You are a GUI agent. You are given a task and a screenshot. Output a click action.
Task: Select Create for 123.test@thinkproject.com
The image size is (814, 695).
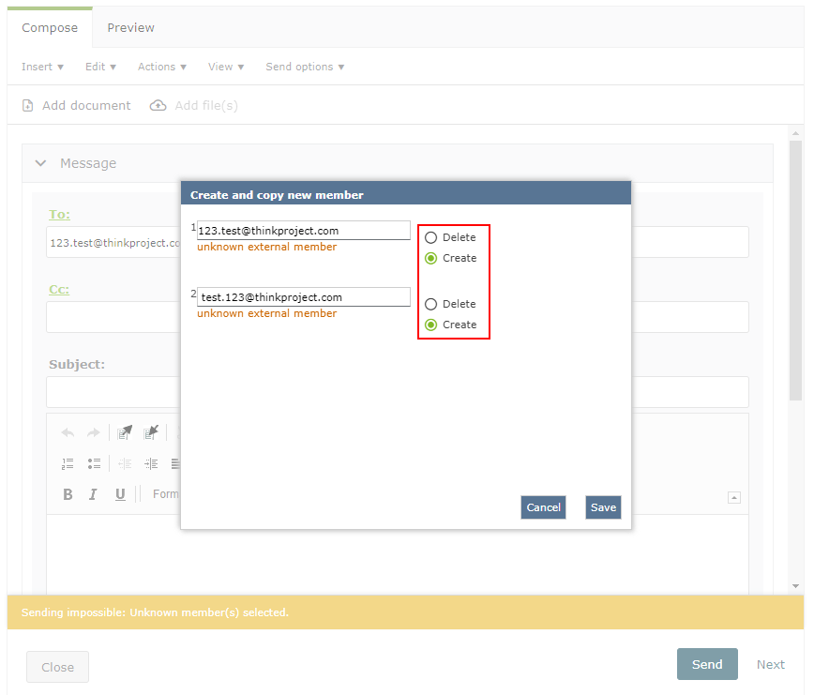431,259
